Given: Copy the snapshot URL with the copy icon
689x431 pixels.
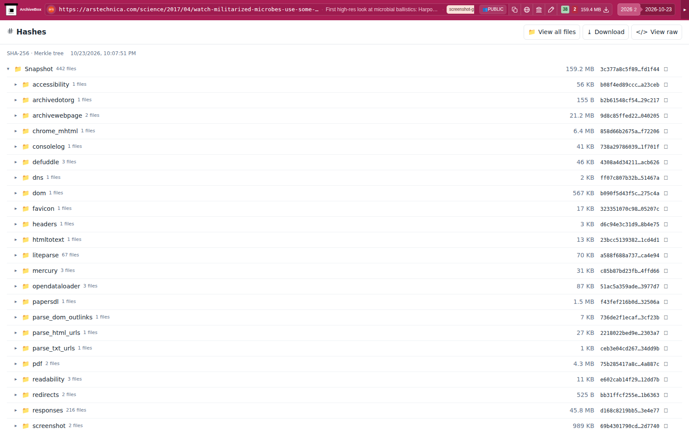Looking at the screenshot, I should (515, 9).
